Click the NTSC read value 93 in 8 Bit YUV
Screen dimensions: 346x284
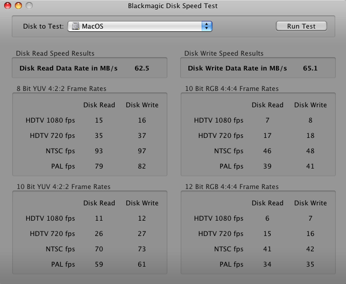pyautogui.click(x=99, y=151)
